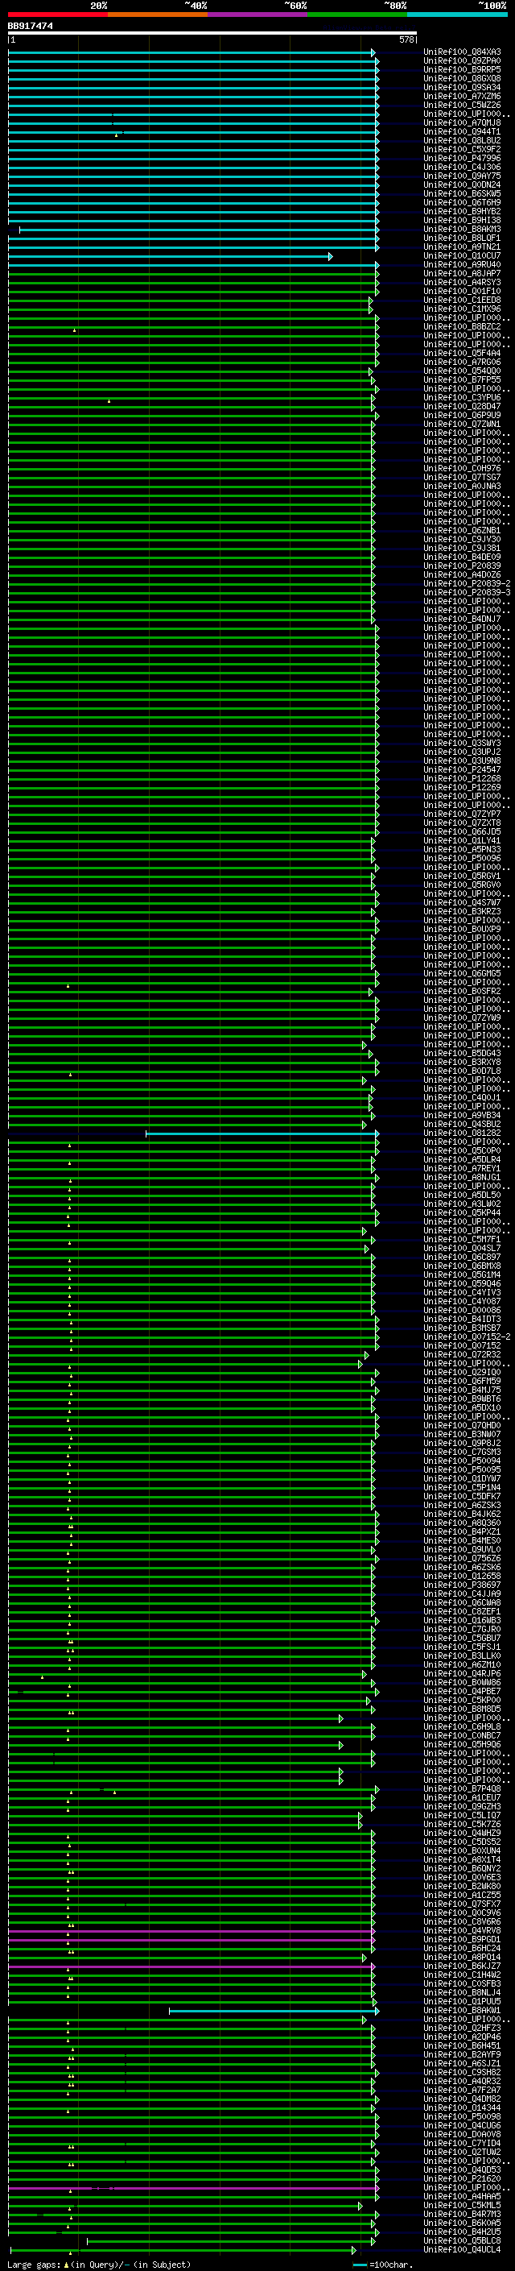Select hit label UniRef100_Q01F10

pos(462,292)
